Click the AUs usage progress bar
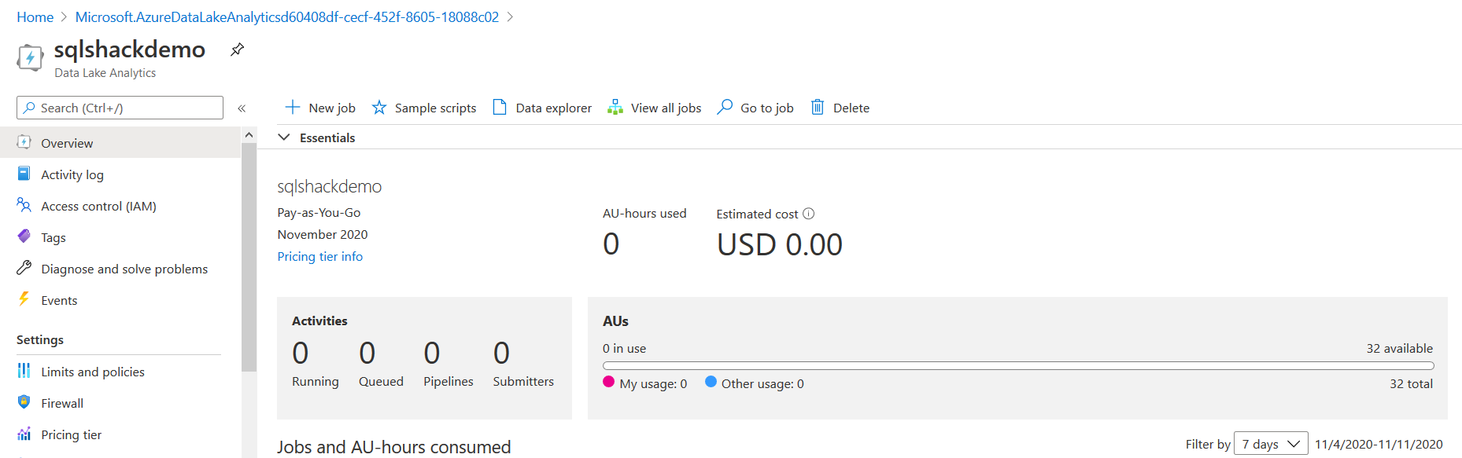Image resolution: width=1462 pixels, height=458 pixels. click(1017, 366)
